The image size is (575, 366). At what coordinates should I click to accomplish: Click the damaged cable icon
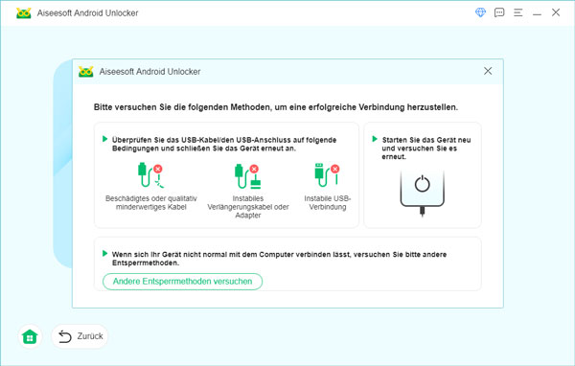click(x=150, y=175)
